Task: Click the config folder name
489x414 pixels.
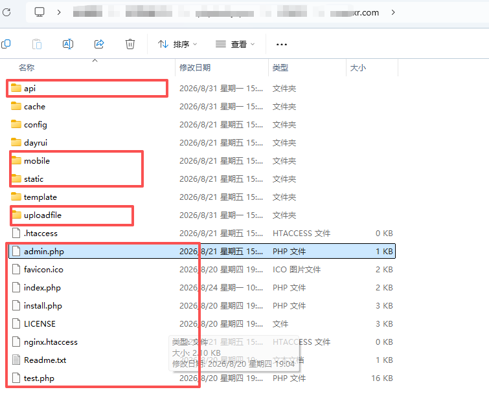Action: 36,125
